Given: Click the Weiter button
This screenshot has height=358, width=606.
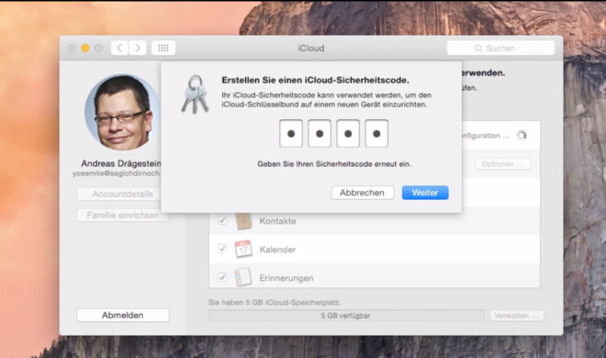Looking at the screenshot, I should click(425, 193).
